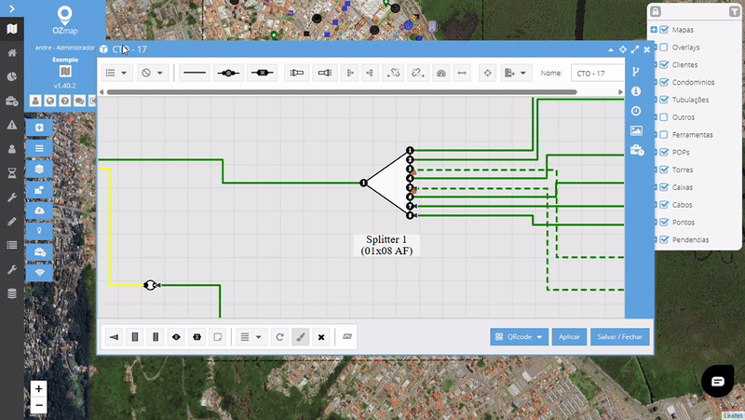
Task: Expand the list options dropdown in top toolbar
Action: coord(116,73)
